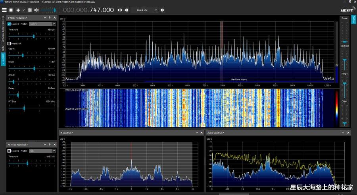Click the Medium Wave band label on the spectrum
Screen dimensions: 357x195
tap(239, 79)
